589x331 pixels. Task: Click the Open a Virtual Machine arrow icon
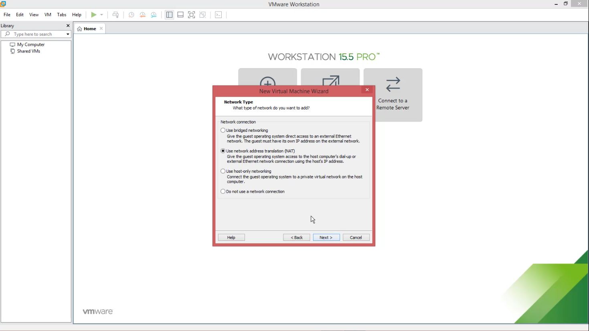330,81
